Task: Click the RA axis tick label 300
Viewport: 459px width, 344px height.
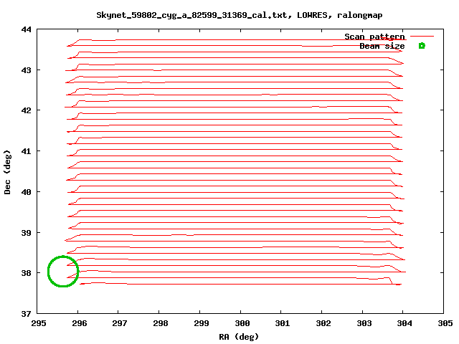Action: coord(242,323)
